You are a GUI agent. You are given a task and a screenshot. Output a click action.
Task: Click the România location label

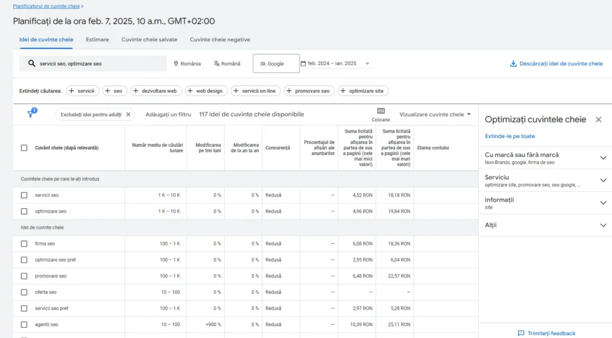191,63
